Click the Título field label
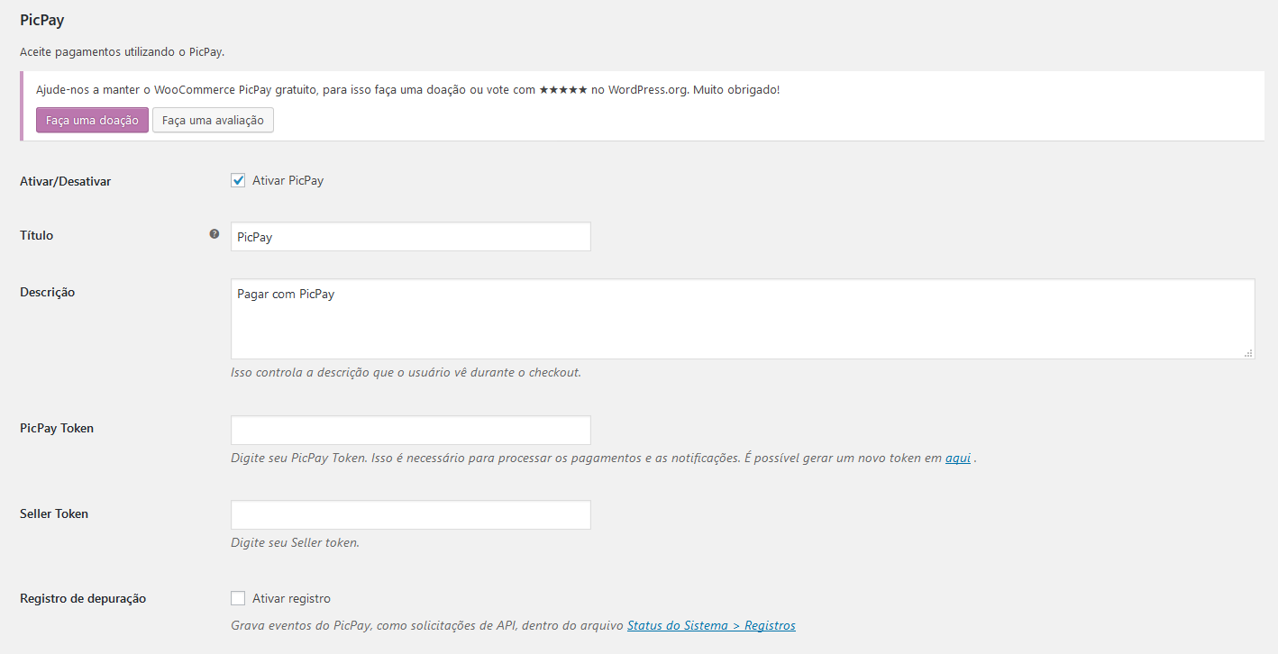 (x=37, y=235)
